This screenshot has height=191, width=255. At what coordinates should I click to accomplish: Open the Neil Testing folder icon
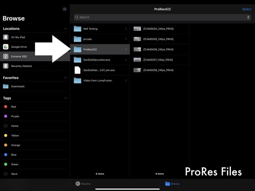pos(78,29)
